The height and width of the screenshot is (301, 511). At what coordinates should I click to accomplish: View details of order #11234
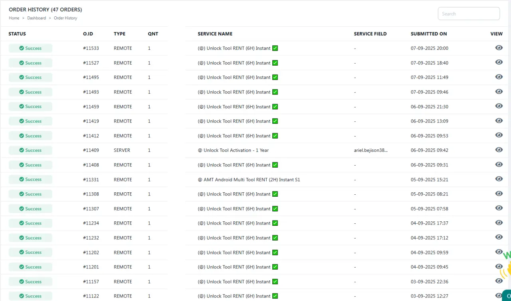499,223
